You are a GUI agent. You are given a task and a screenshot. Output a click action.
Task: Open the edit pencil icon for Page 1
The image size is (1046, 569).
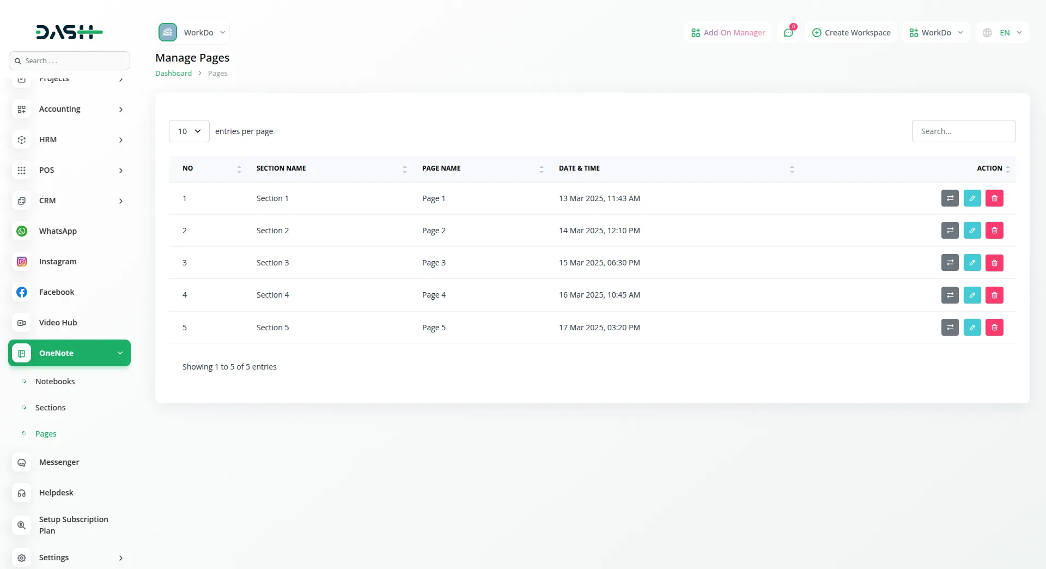point(972,198)
